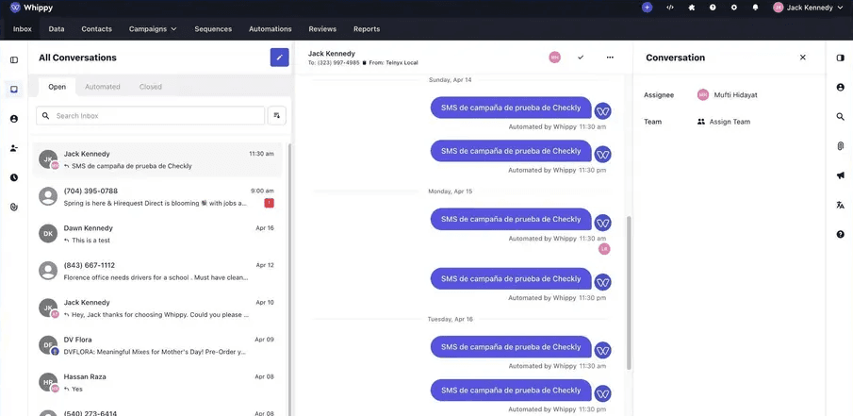Screen dimensions: 853x416
Task: Open the settings gear icon
Action: 734,8
